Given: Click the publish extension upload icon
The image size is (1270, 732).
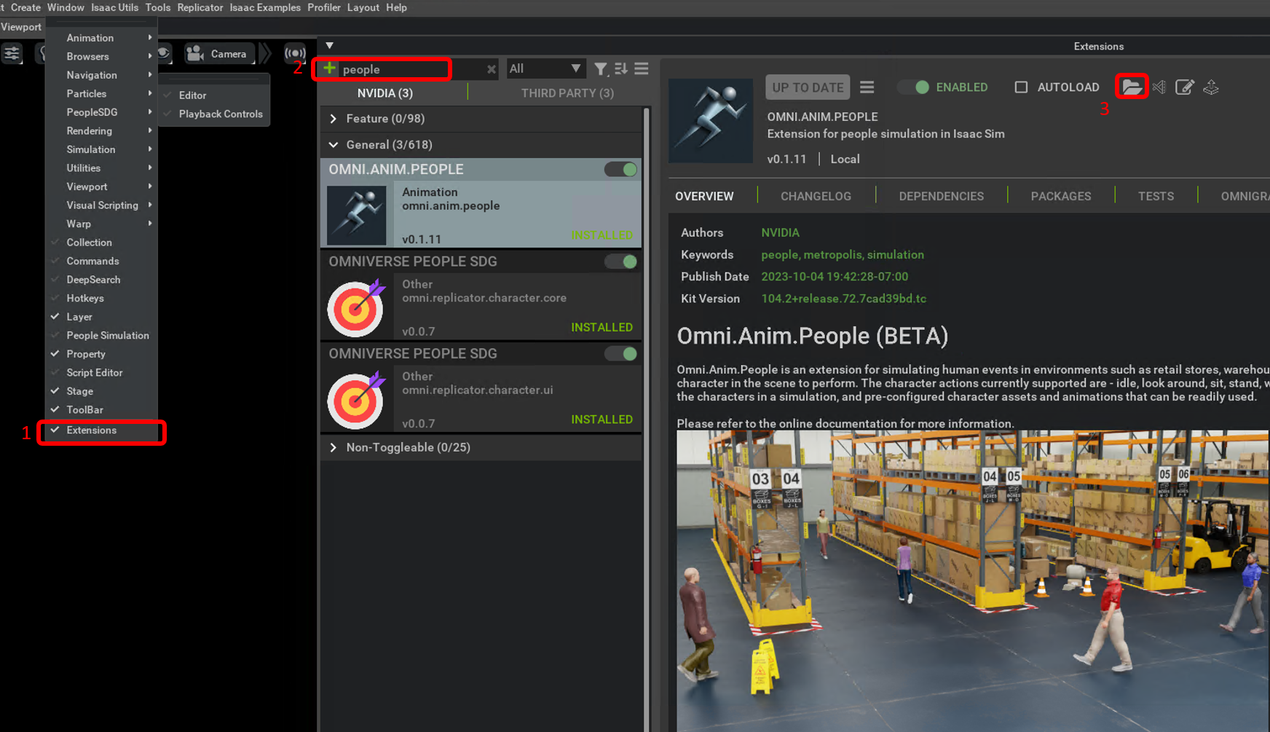Looking at the screenshot, I should 1211,87.
